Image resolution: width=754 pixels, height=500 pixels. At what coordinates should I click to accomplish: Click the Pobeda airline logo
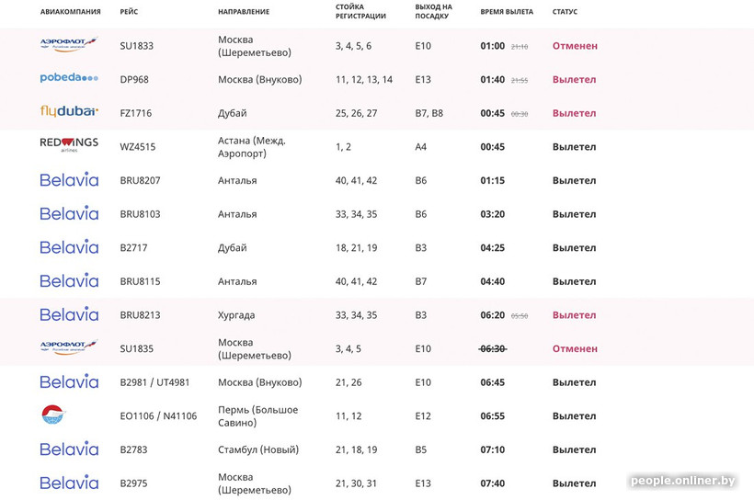point(69,78)
